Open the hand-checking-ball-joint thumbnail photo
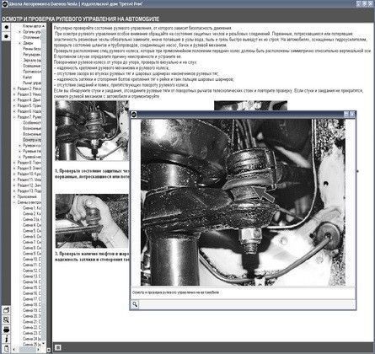The width and height of the screenshot is (375, 354). 92,221
